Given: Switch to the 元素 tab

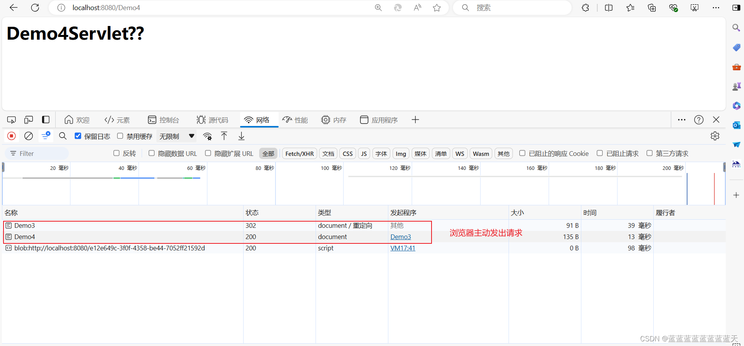Looking at the screenshot, I should click(117, 120).
